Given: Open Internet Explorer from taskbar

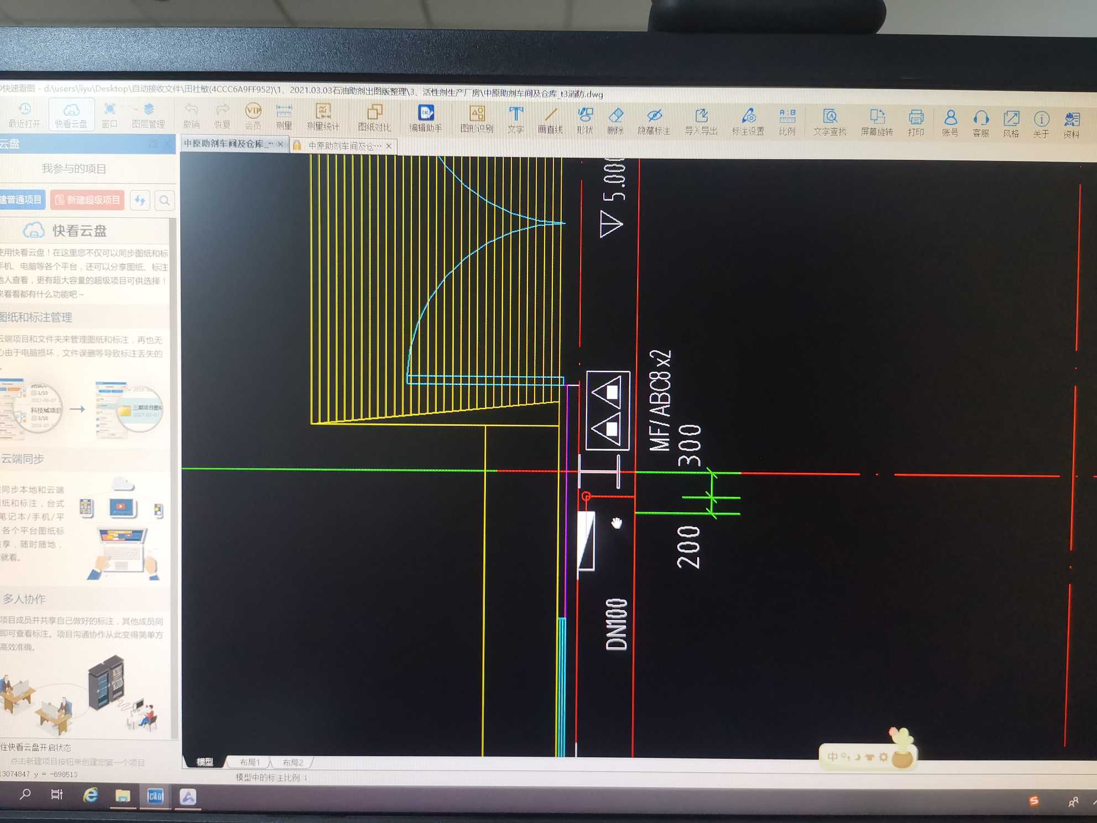Looking at the screenshot, I should (x=90, y=795).
